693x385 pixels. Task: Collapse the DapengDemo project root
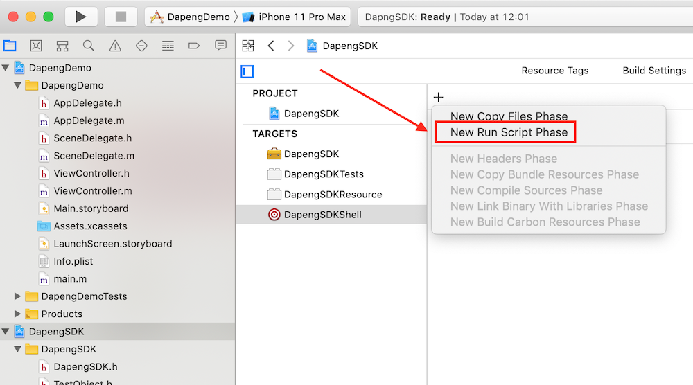pyautogui.click(x=6, y=68)
